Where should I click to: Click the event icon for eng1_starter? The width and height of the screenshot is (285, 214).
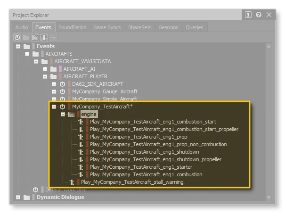click(81, 167)
